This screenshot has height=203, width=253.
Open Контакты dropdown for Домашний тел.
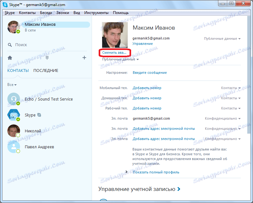click(x=231, y=98)
